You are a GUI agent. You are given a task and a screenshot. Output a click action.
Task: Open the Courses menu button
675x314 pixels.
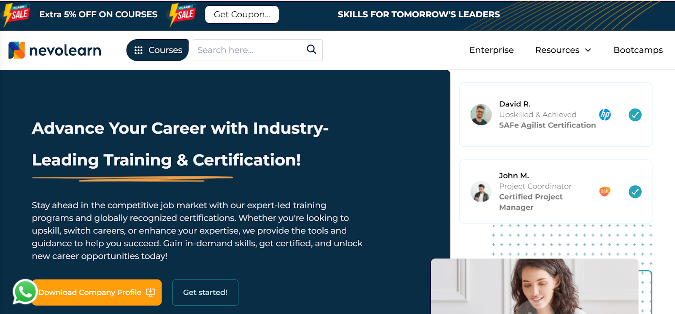[x=157, y=50]
